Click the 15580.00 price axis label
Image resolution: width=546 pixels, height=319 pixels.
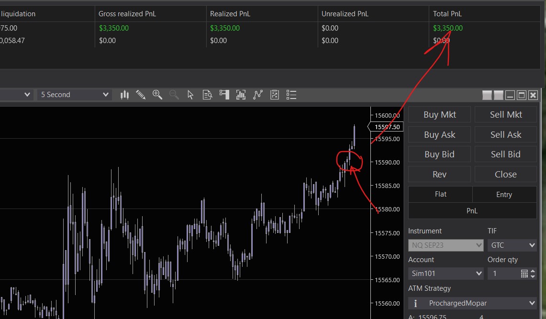click(387, 209)
